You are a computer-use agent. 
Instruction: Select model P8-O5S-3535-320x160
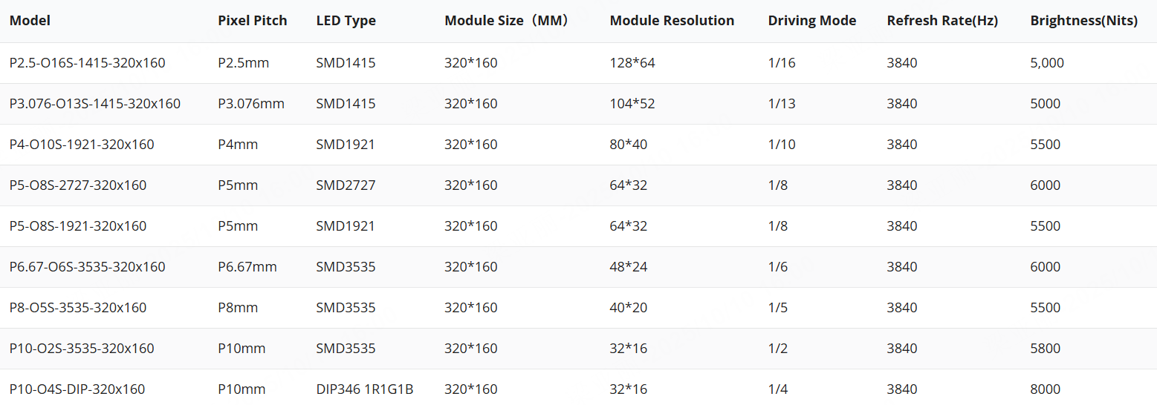[x=78, y=308]
